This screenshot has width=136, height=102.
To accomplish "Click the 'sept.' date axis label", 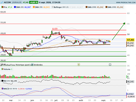I will [103, 100].
